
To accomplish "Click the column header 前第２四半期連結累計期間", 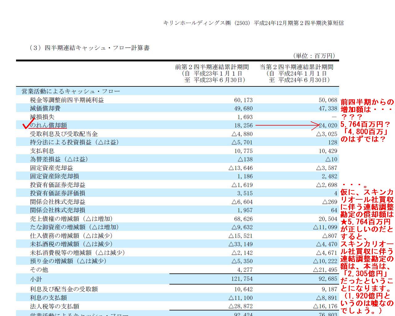I will (x=212, y=67).
